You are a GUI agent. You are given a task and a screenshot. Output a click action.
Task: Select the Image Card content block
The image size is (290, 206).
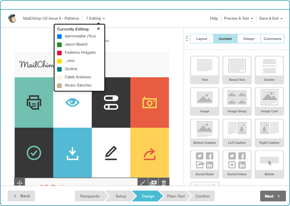point(269,102)
